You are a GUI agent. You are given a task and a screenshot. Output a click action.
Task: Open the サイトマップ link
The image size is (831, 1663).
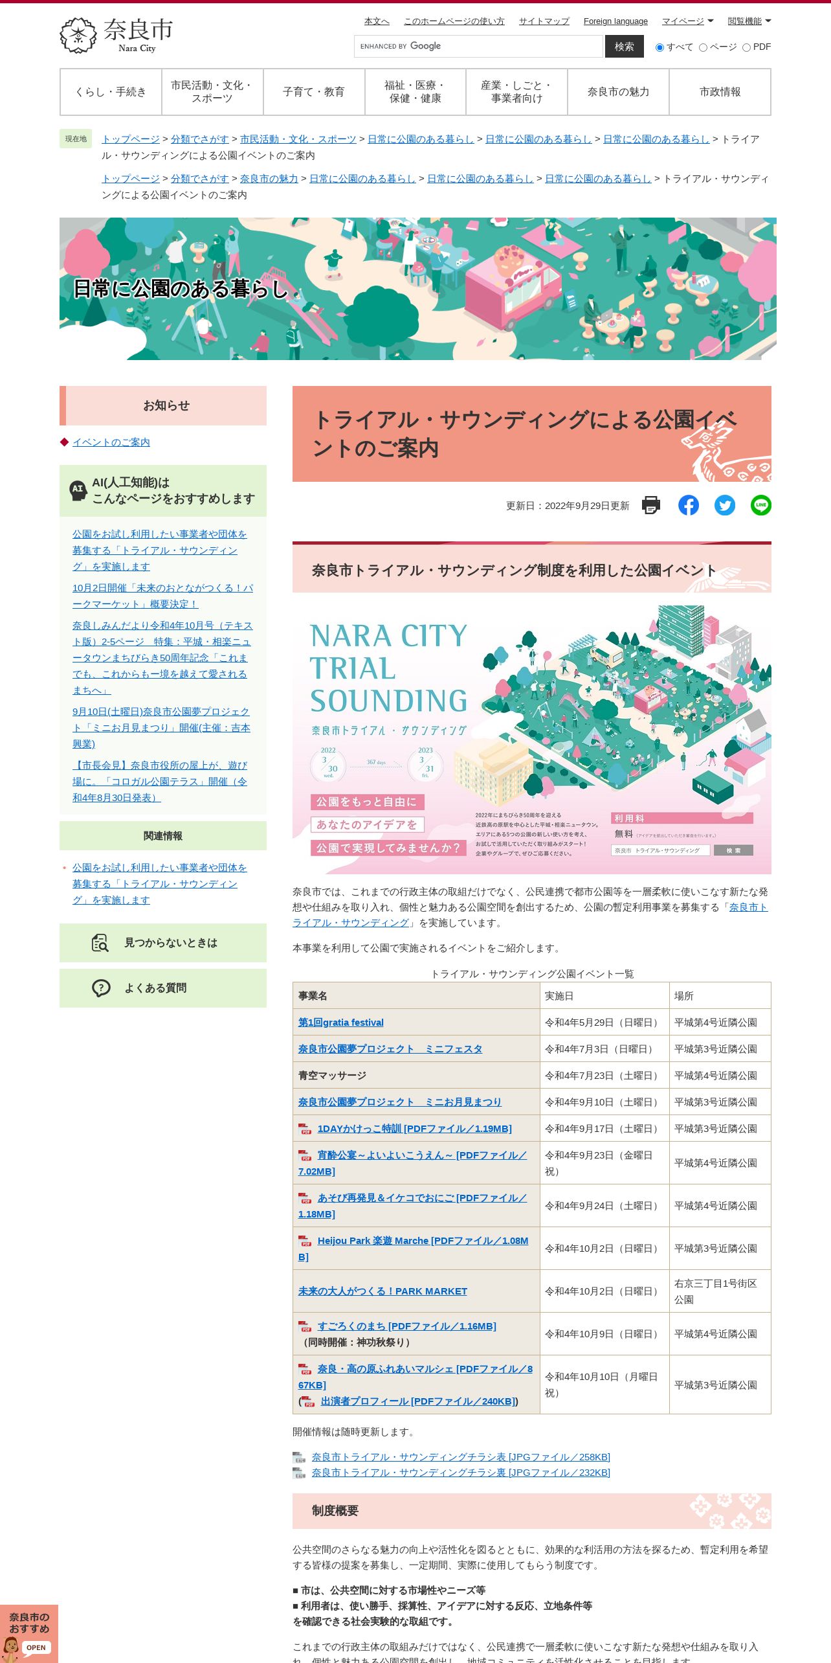544,21
